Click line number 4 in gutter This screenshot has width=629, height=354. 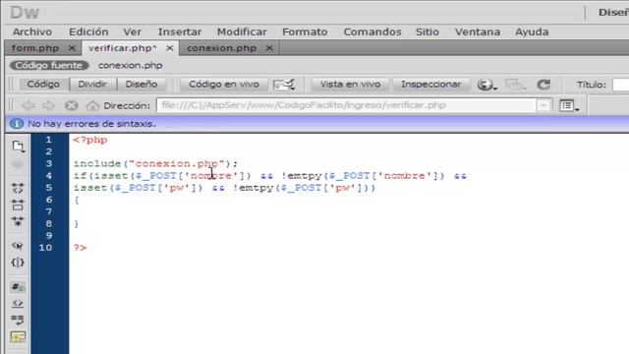point(48,176)
